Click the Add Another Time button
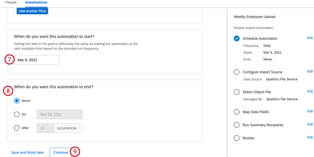The width and height of the screenshot is (314, 157). coord(32,11)
